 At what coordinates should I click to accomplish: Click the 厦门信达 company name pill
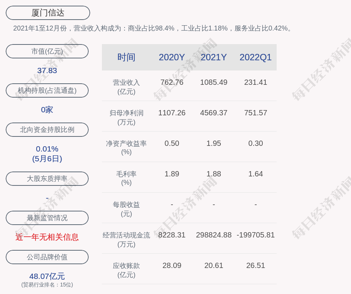48,13
